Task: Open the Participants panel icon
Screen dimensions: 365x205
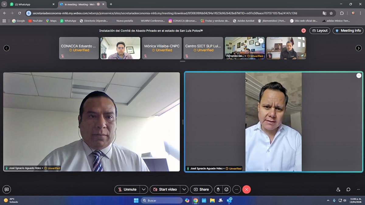Action: point(338,189)
